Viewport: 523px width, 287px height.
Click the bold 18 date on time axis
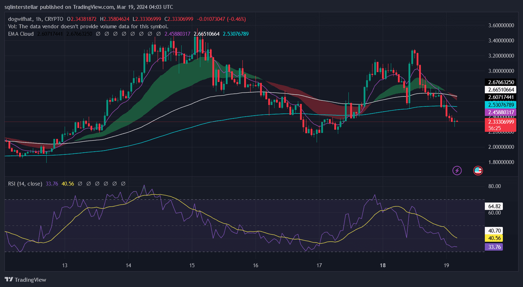click(x=383, y=265)
